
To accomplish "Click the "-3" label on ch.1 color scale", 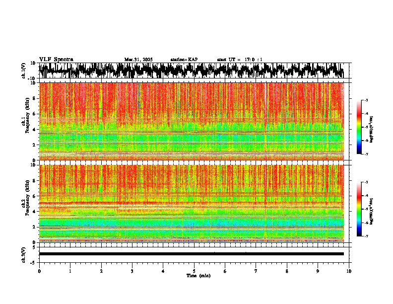I will coord(366,100).
